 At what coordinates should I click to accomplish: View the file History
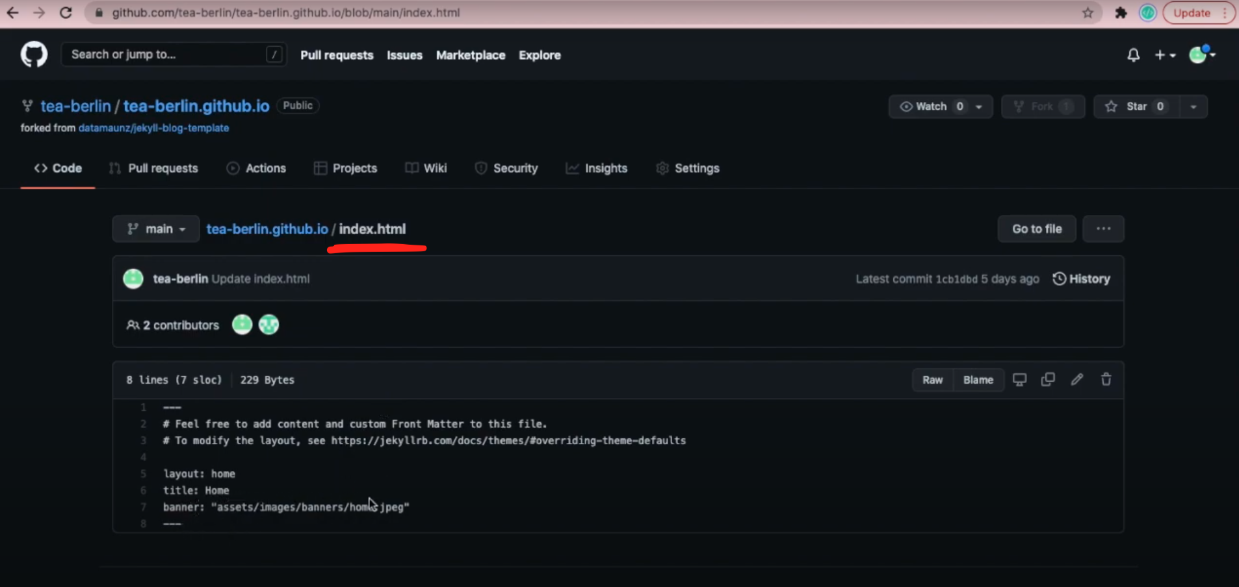tap(1082, 279)
